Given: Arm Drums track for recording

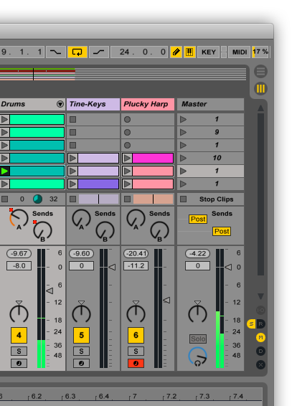Looking at the screenshot, I should click(19, 363).
